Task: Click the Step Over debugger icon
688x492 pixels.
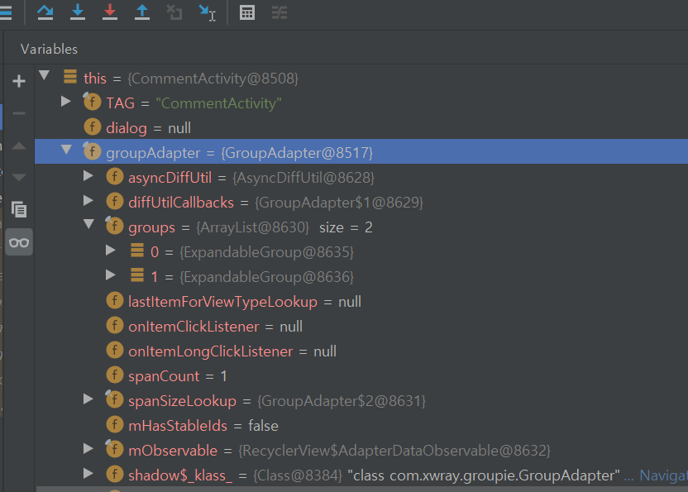Action: point(45,12)
